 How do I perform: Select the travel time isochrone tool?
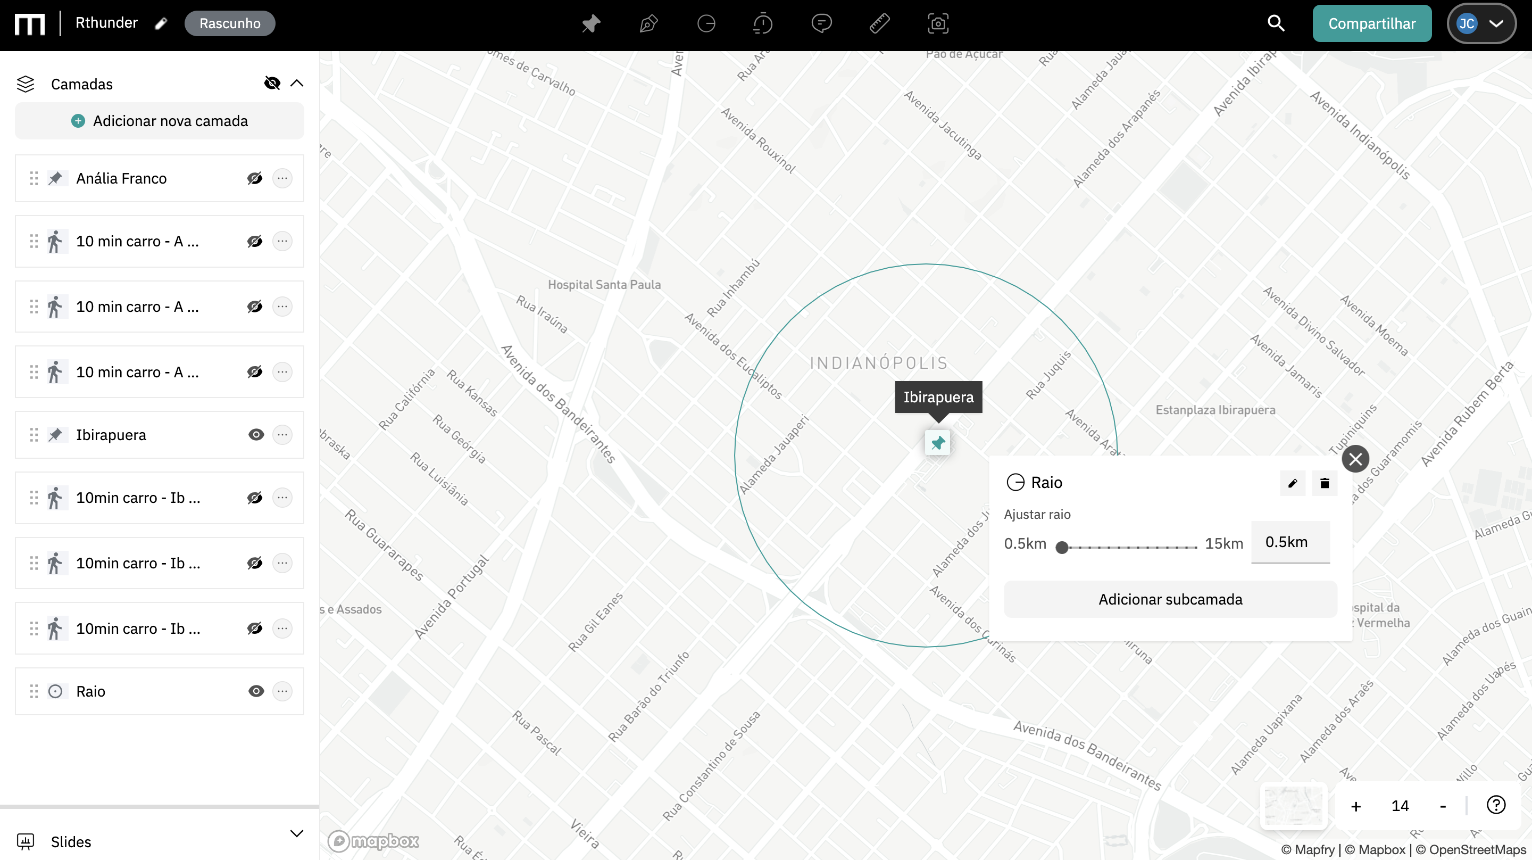pyautogui.click(x=762, y=24)
